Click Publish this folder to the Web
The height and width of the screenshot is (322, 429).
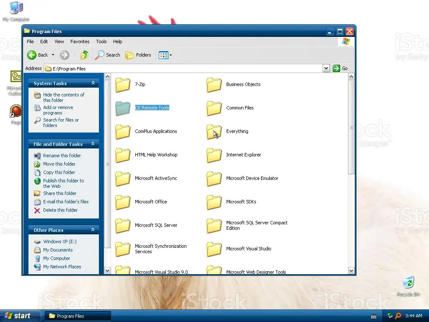pos(64,184)
